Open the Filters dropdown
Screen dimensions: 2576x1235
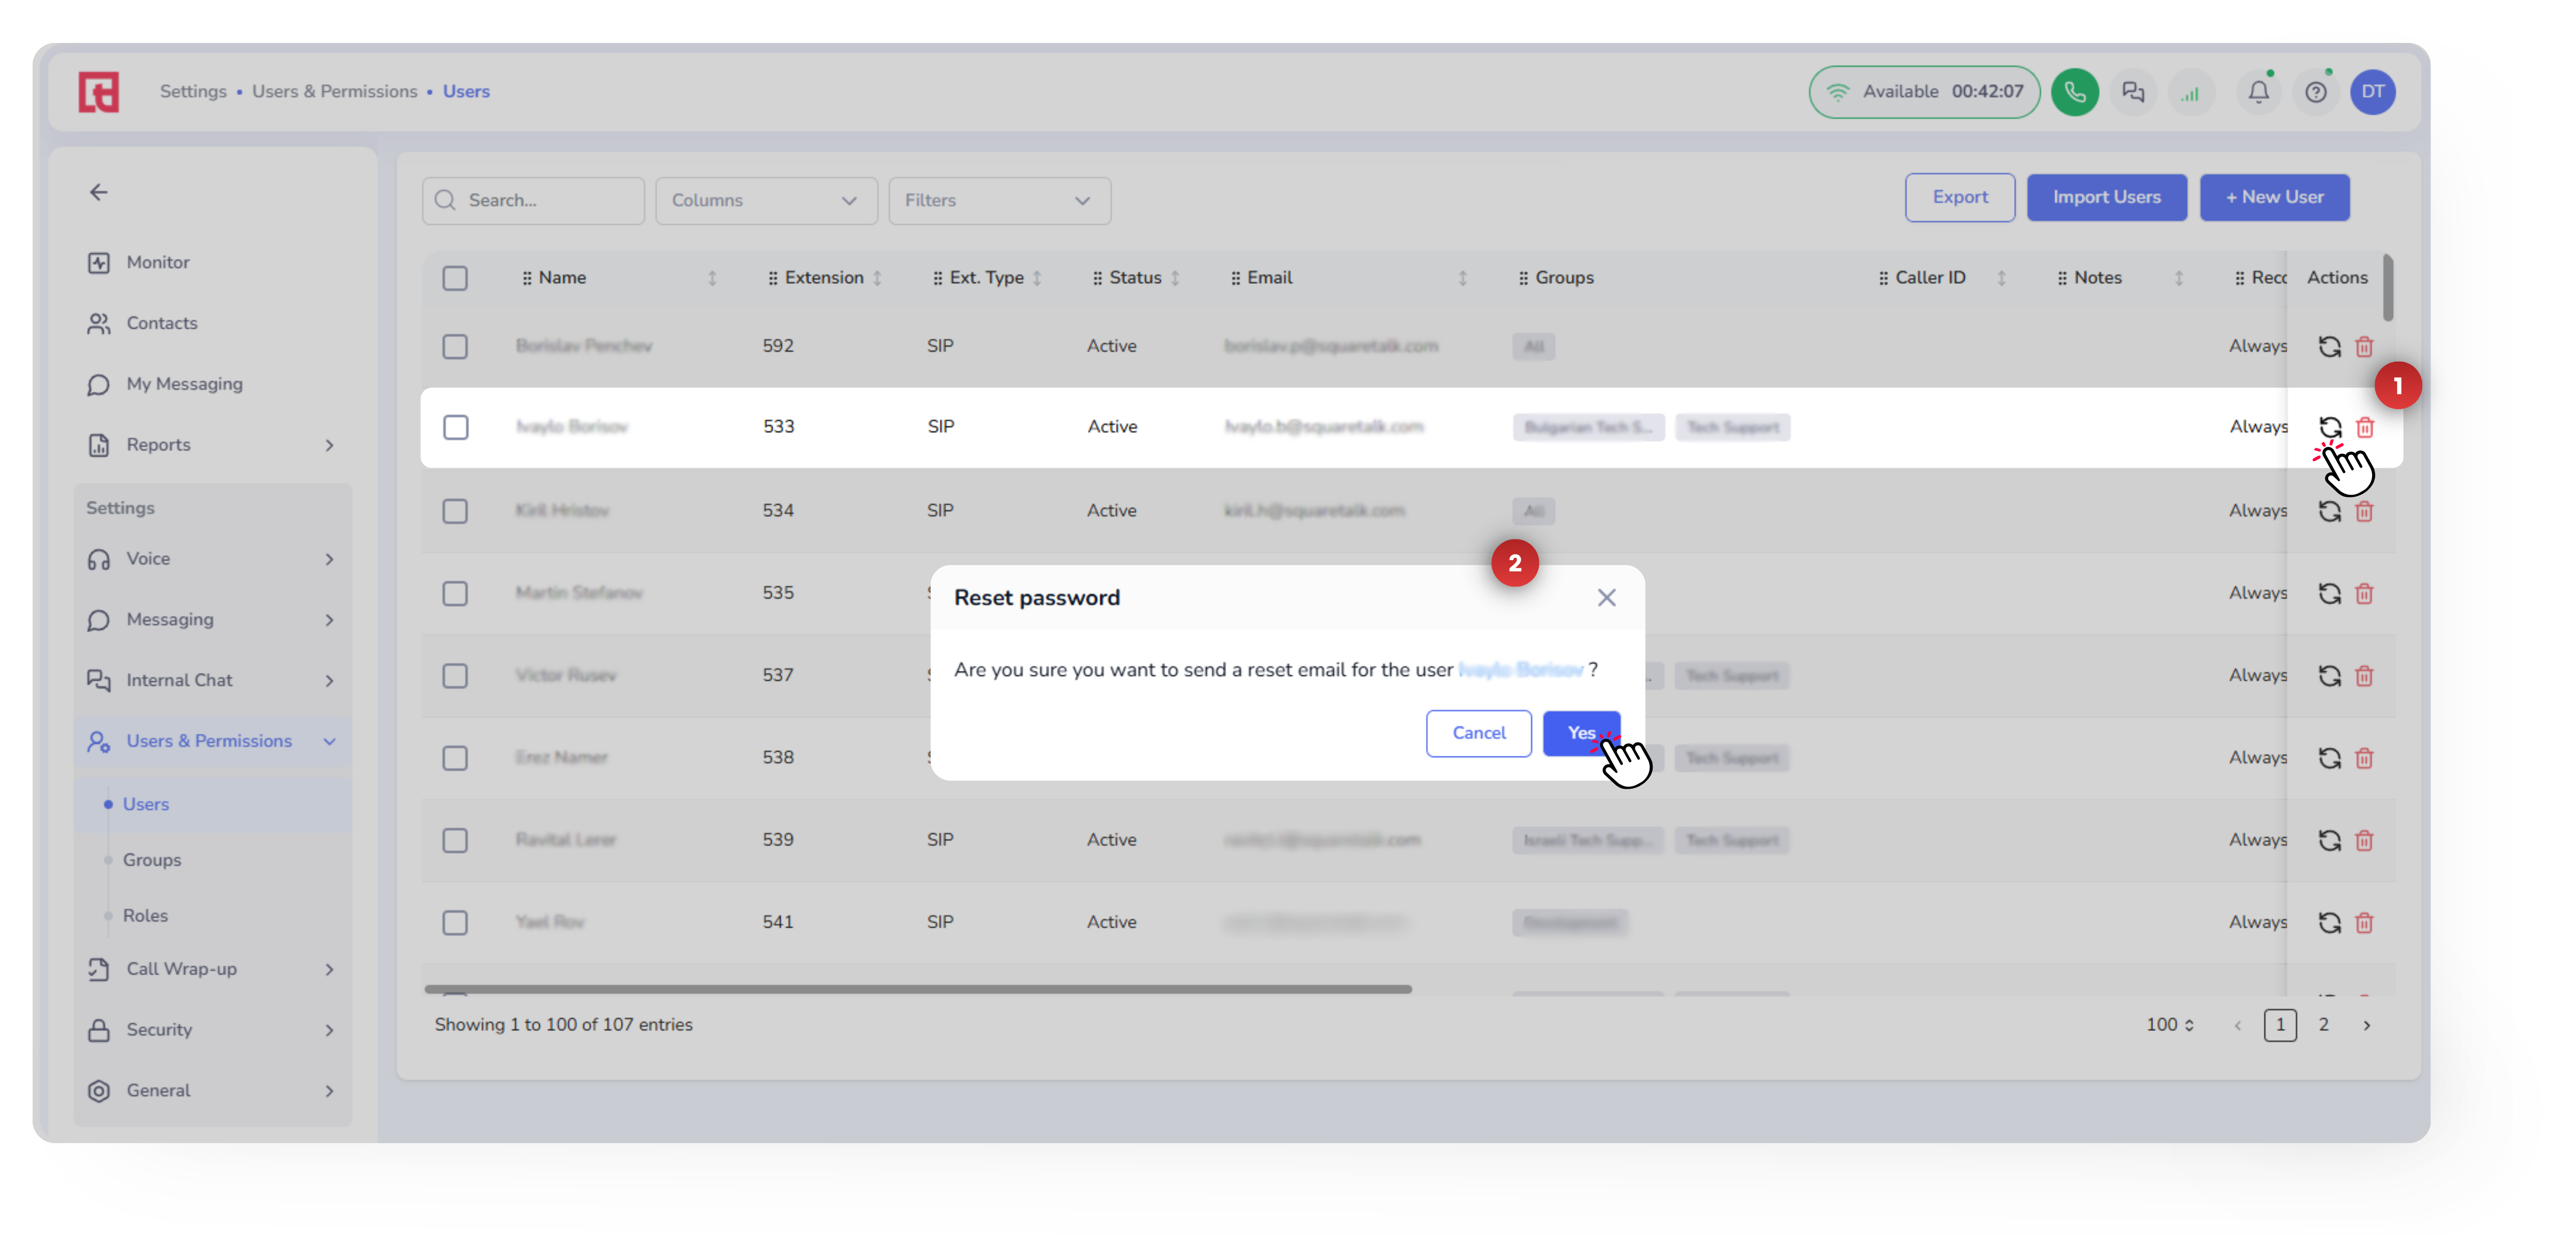(999, 200)
